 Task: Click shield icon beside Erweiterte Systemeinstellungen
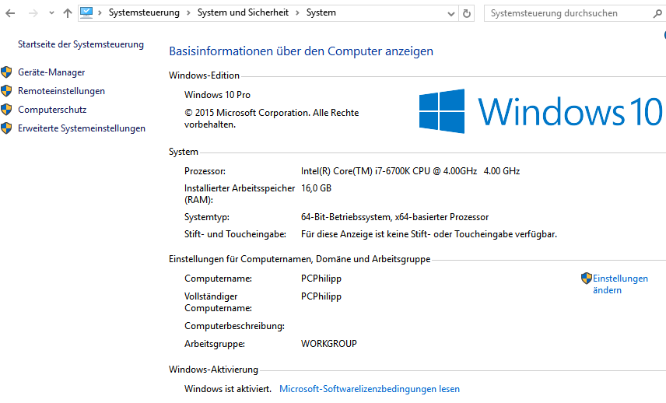(x=6, y=128)
